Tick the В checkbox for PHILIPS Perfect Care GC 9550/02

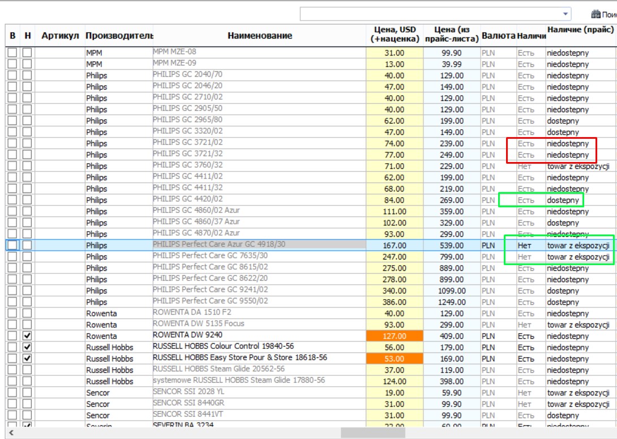pyautogui.click(x=12, y=302)
